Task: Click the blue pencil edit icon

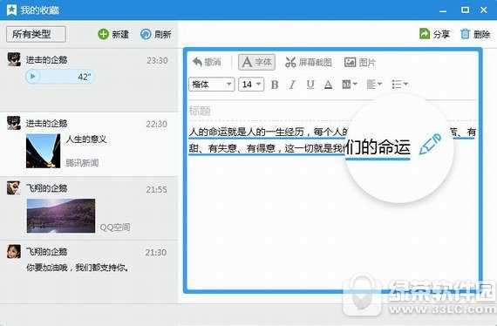Action: tap(430, 144)
